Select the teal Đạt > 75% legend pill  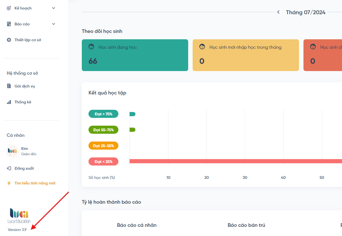tap(103, 114)
